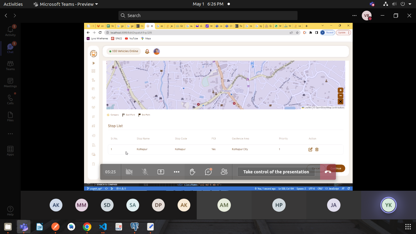Viewport: 416px width, 234px height.
Task: Open the Chat section in Teams
Action: [x=10, y=48]
